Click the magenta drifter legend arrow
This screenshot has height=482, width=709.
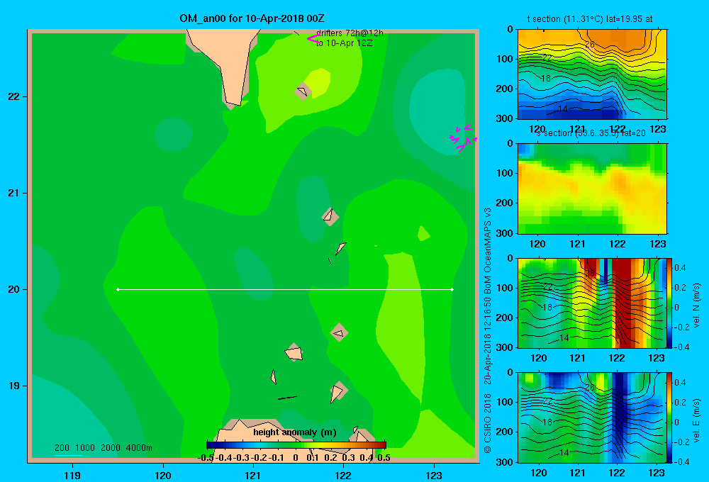313,39
